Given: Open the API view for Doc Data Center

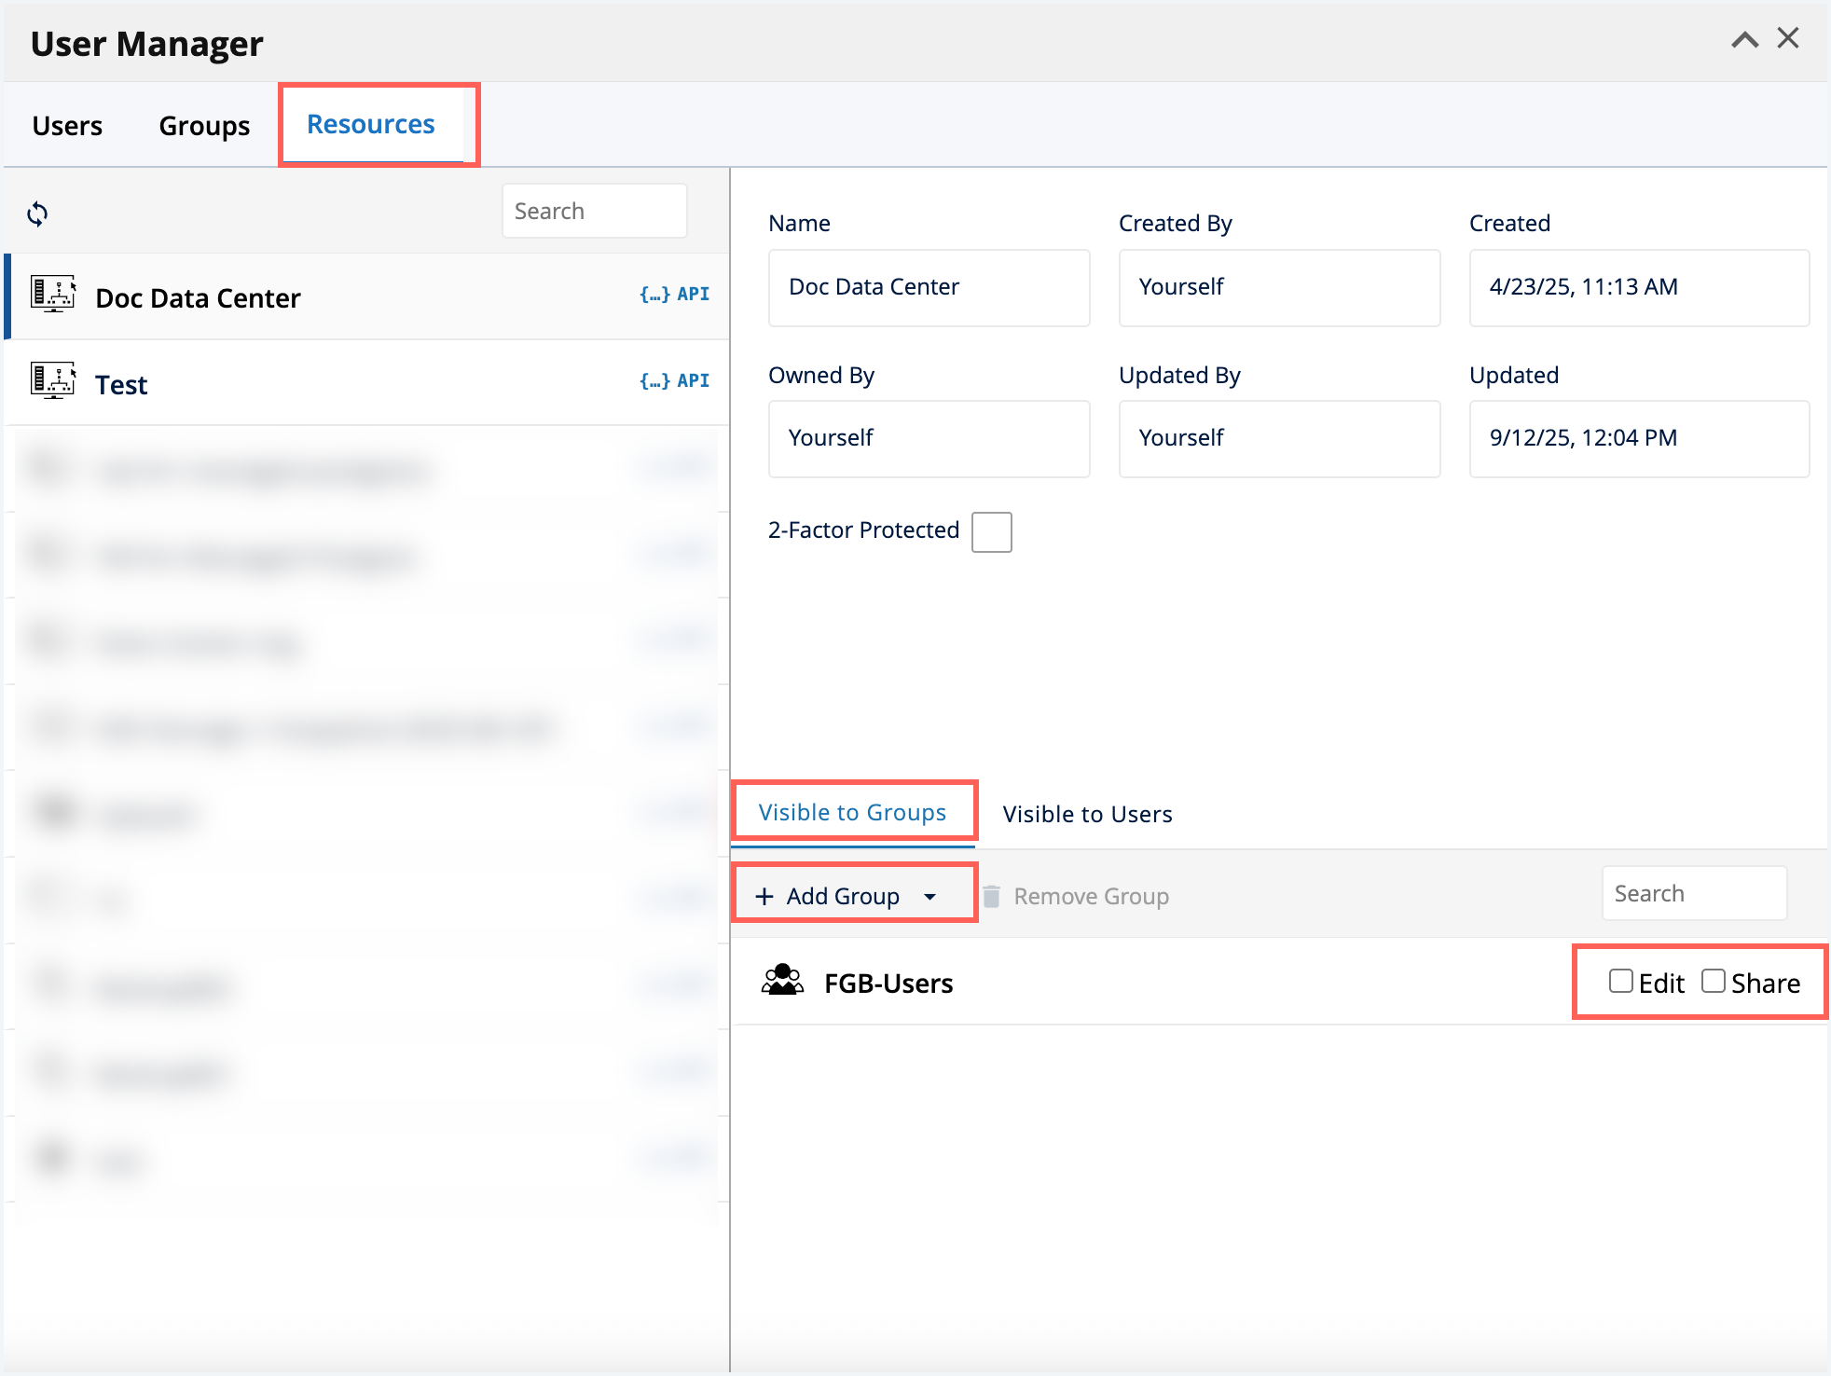Looking at the screenshot, I should 675,294.
